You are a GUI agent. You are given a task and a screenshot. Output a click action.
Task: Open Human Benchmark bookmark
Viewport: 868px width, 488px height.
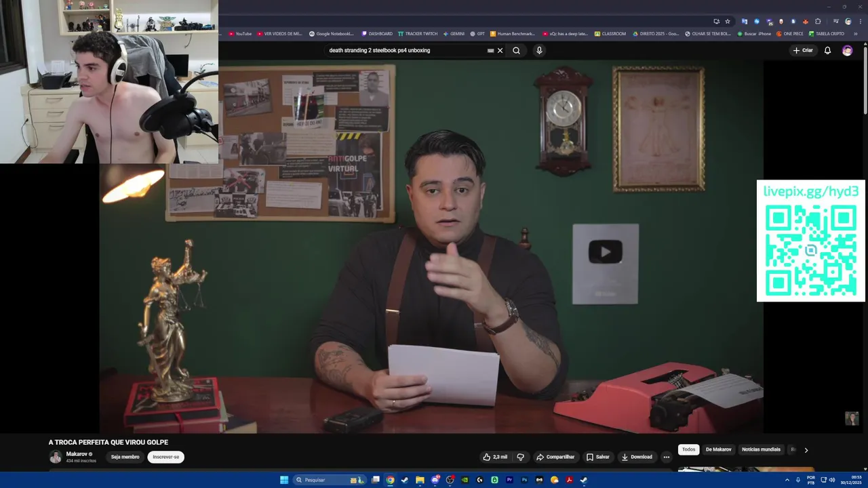513,33
